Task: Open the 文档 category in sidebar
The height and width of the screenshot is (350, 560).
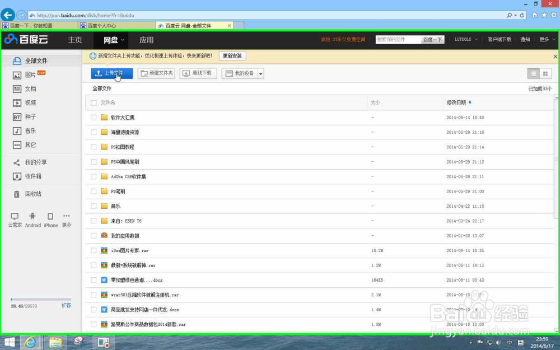Action: tap(25, 88)
